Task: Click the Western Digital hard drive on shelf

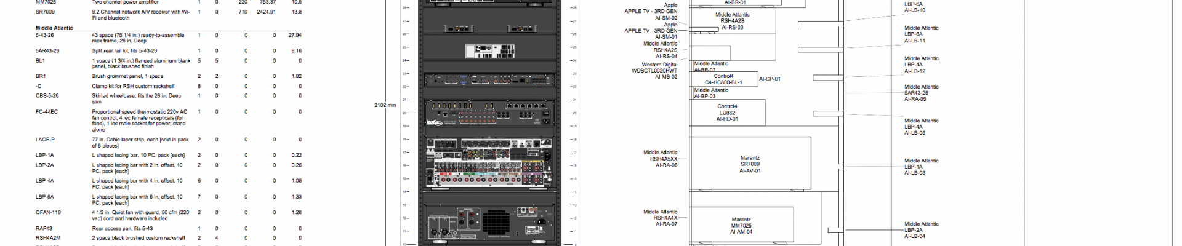Action: click(489, 51)
